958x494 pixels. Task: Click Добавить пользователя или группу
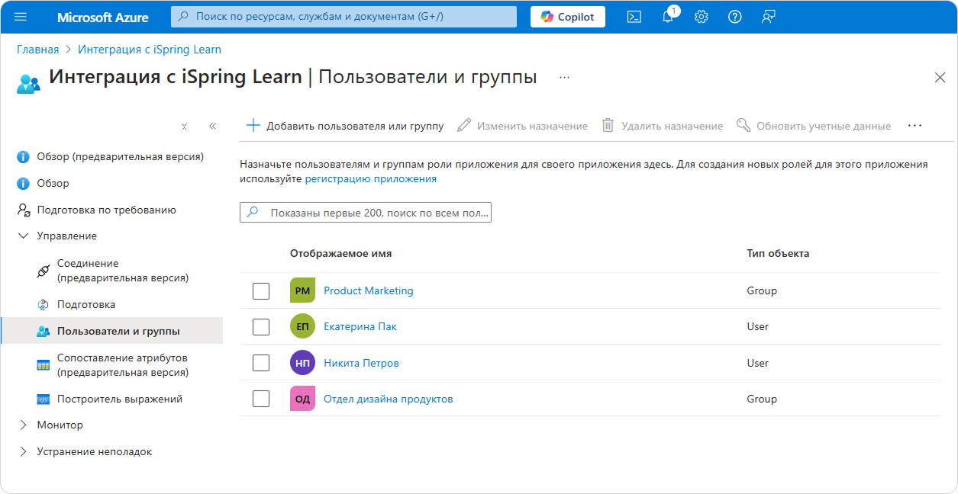coord(345,126)
